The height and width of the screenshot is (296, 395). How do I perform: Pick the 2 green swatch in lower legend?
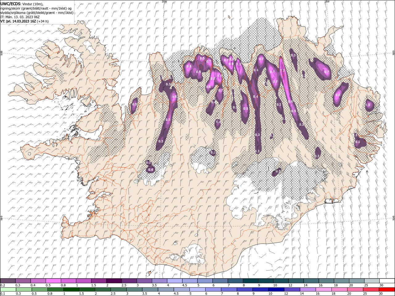point(103,290)
